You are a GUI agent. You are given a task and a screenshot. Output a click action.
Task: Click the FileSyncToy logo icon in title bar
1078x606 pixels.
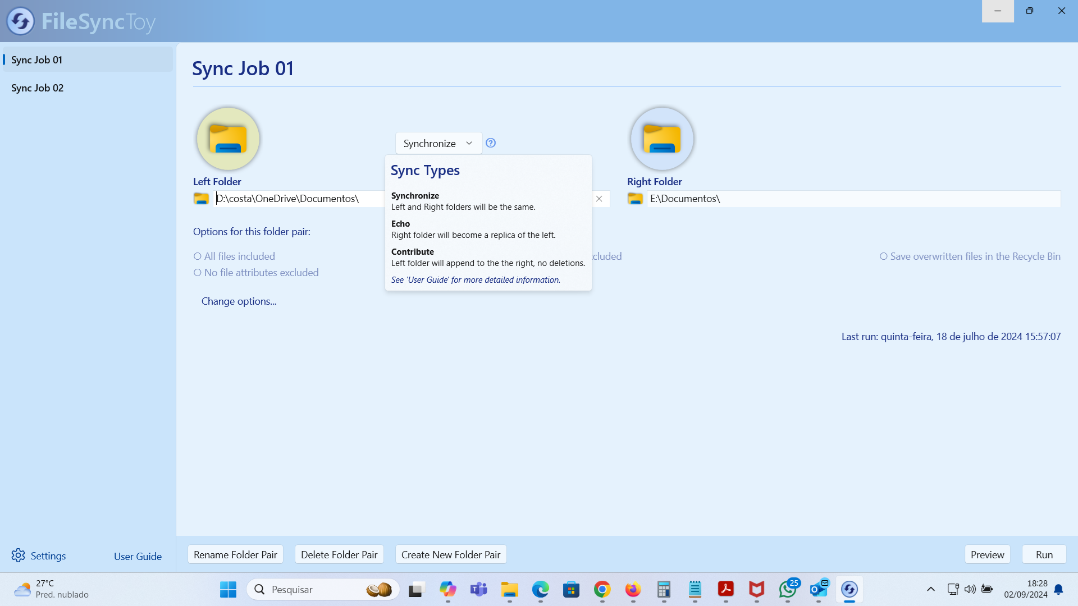pyautogui.click(x=21, y=21)
